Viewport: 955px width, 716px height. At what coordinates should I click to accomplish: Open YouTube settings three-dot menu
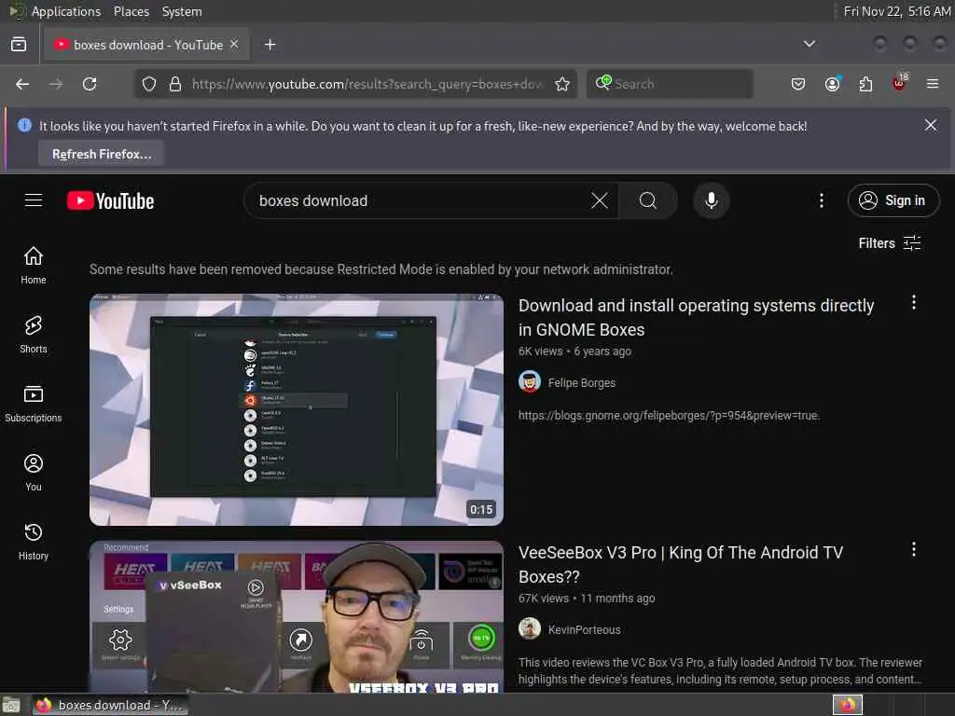[x=821, y=200]
